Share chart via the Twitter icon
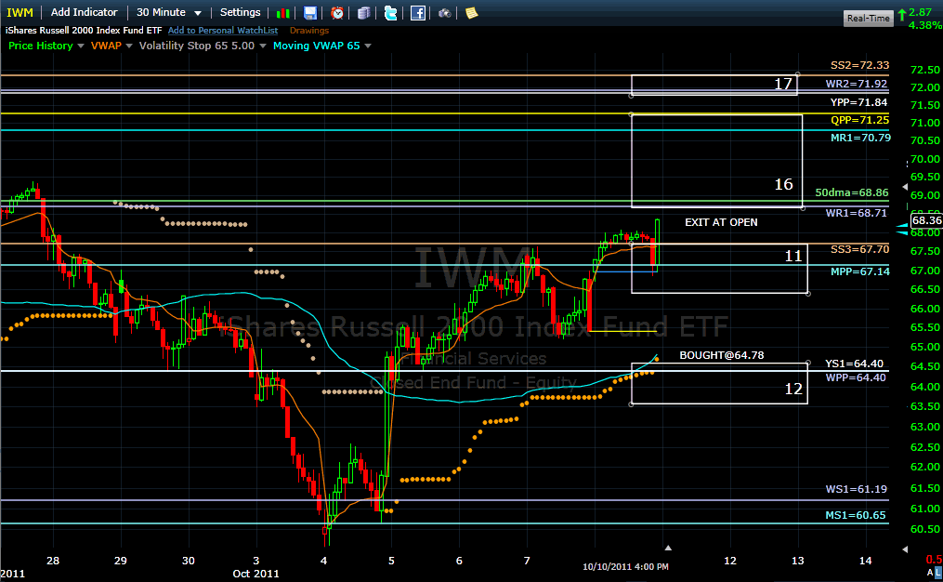The width and height of the screenshot is (943, 582). (x=390, y=13)
